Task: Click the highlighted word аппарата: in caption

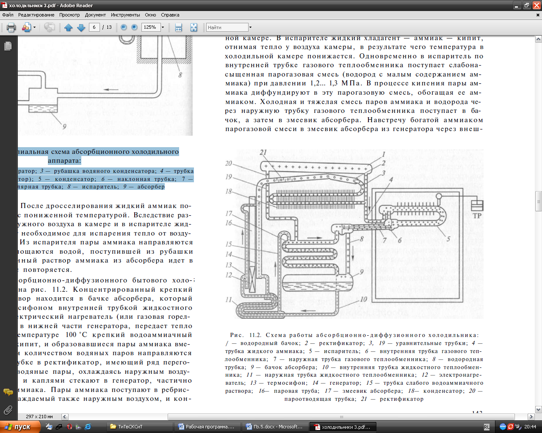Action: pos(64,161)
